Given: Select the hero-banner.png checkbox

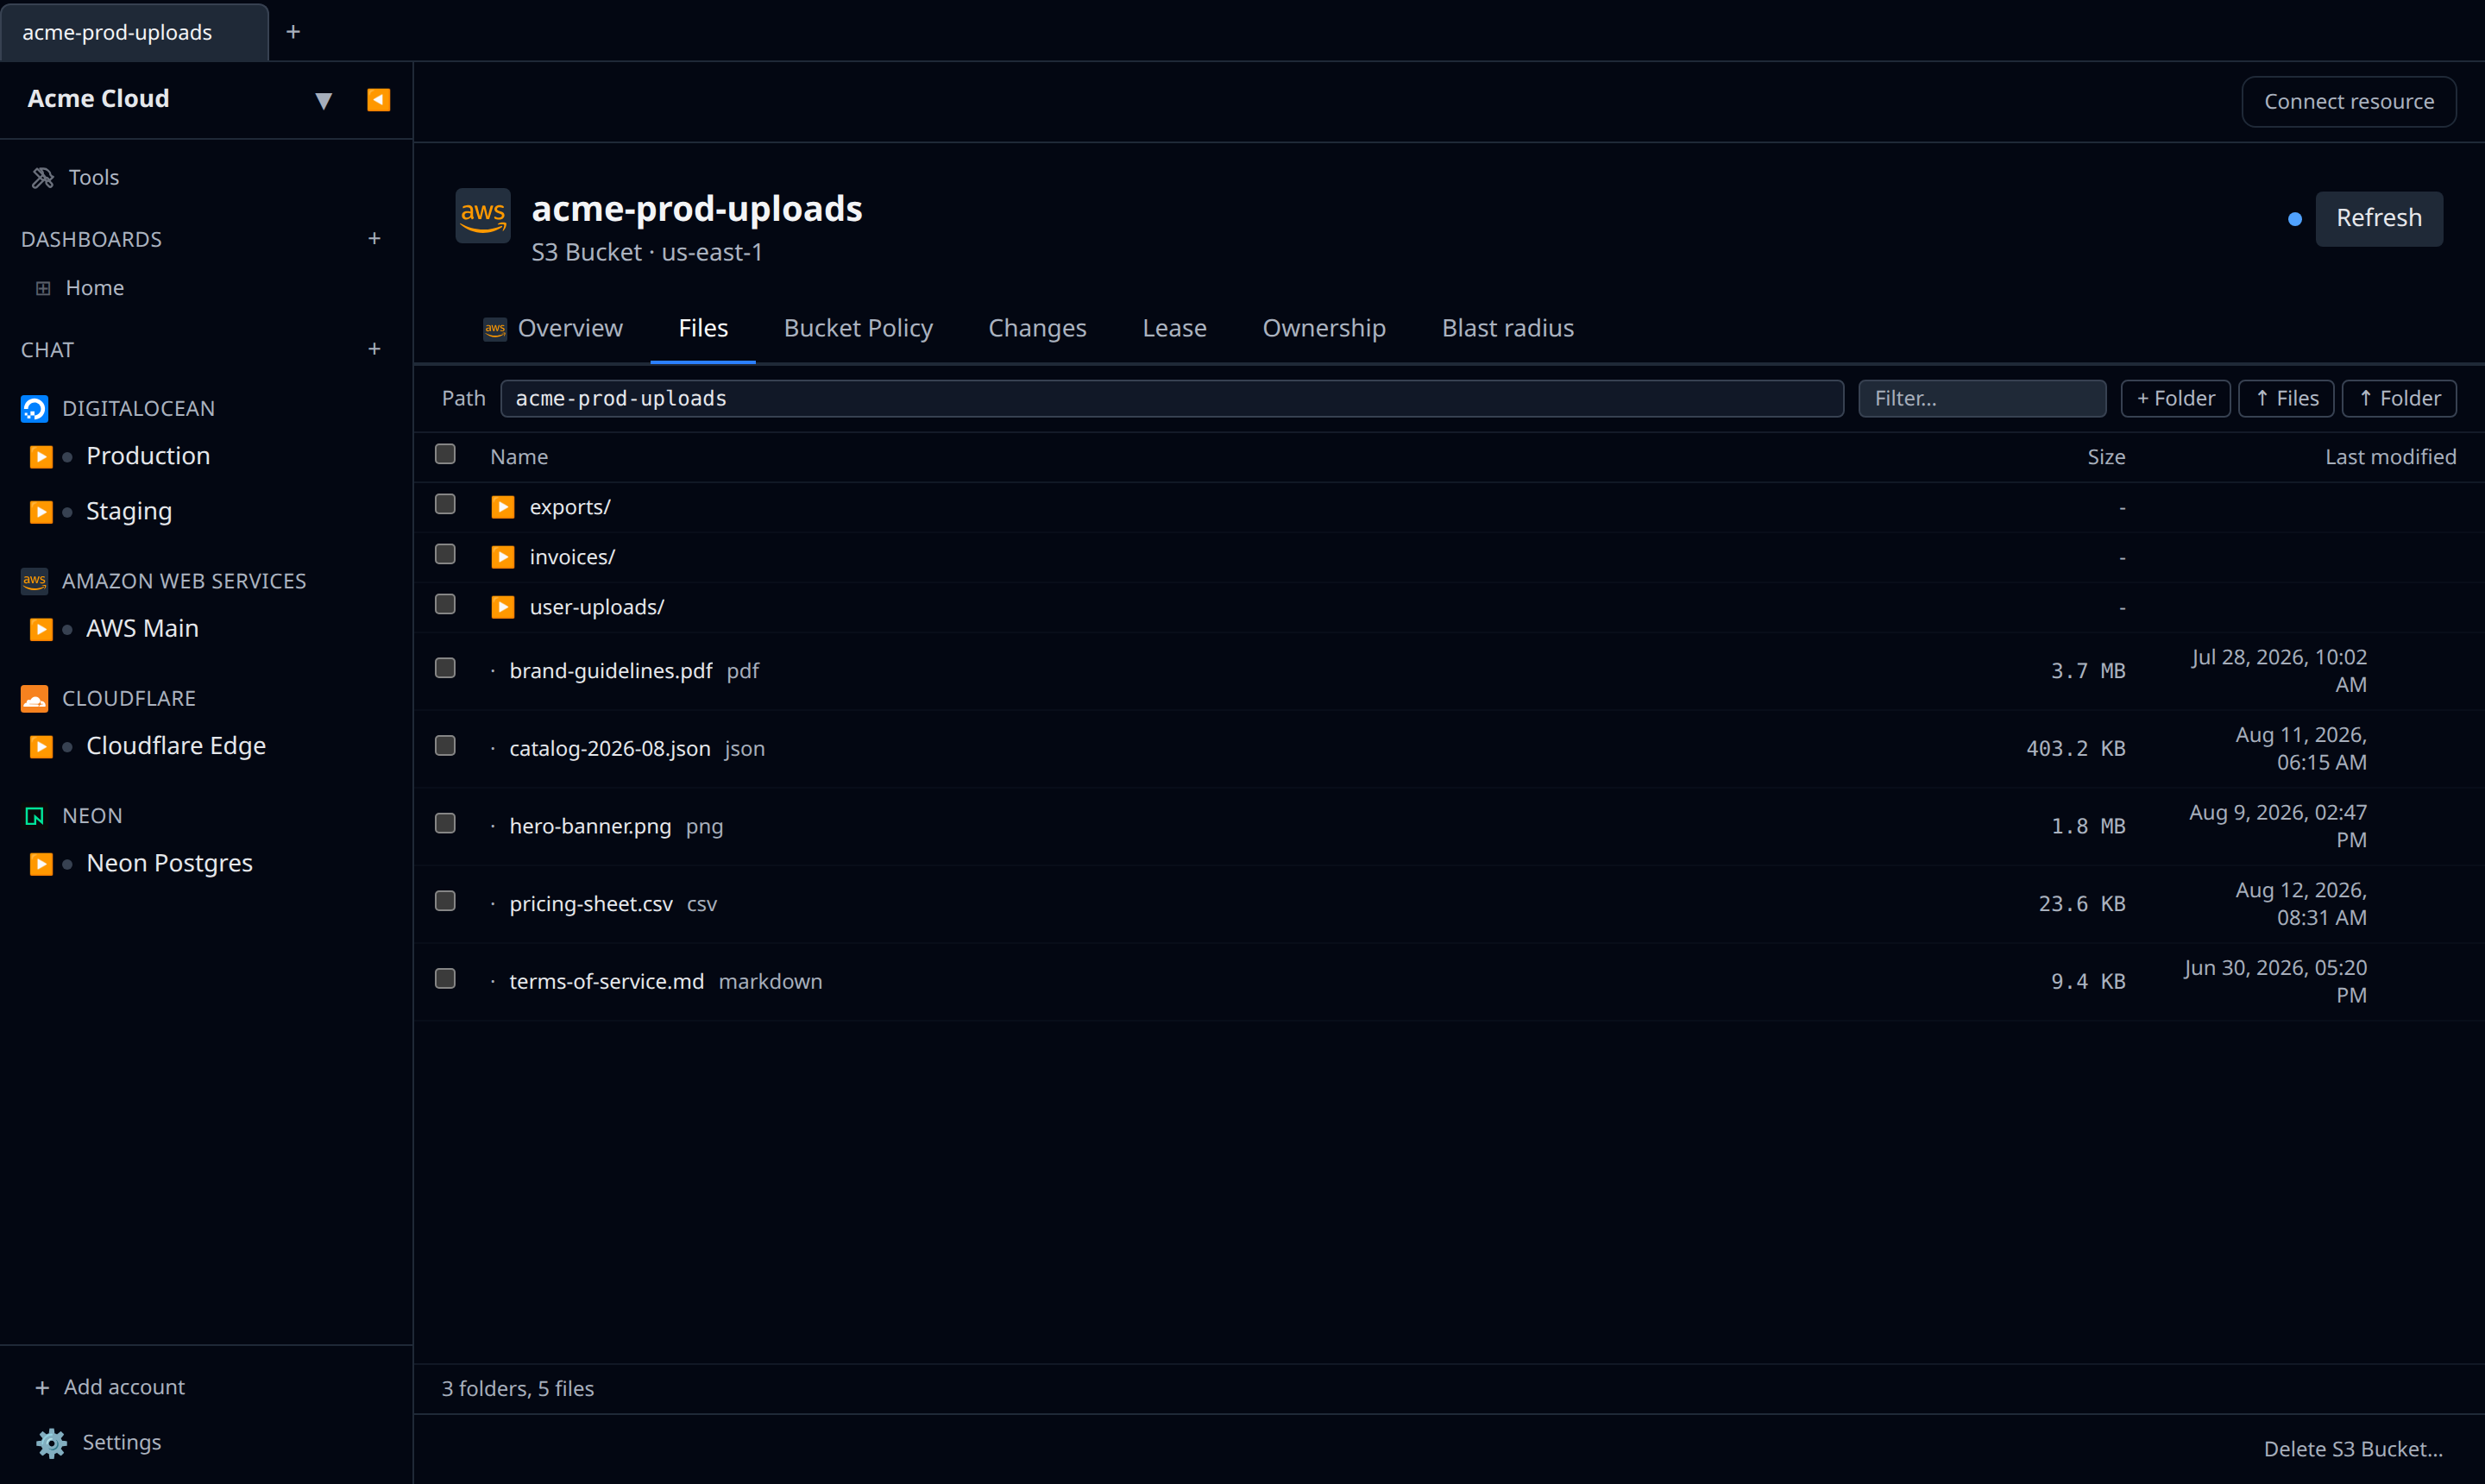Looking at the screenshot, I should click(x=446, y=824).
